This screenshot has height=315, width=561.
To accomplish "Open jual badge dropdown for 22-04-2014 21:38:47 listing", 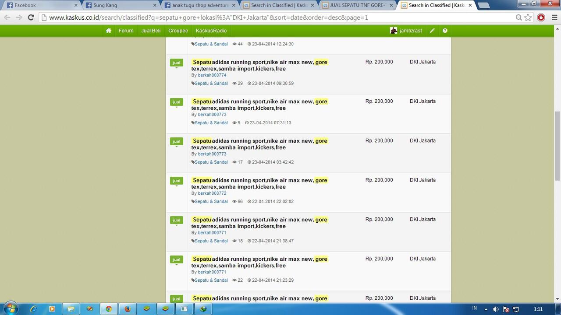I will pyautogui.click(x=176, y=221).
